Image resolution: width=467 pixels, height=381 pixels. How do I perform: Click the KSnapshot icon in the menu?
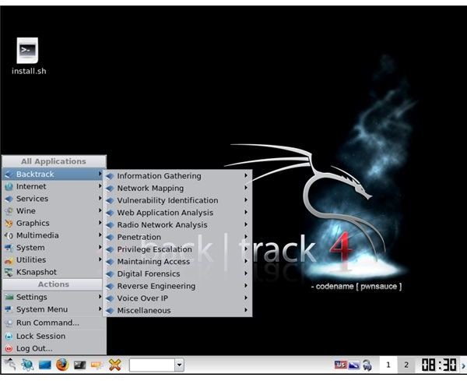[9, 272]
